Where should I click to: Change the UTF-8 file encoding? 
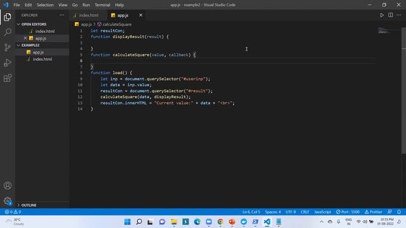click(291, 212)
